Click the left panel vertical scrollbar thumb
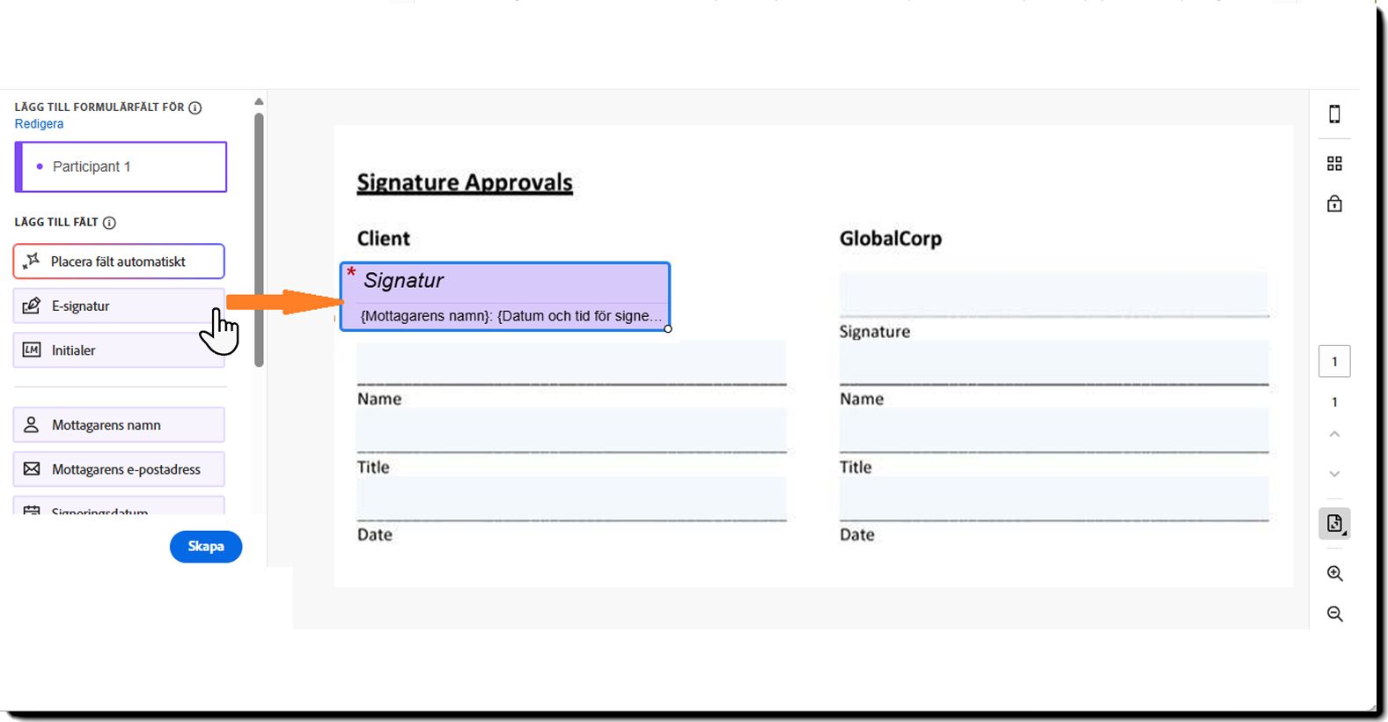The width and height of the screenshot is (1388, 722). tap(259, 239)
